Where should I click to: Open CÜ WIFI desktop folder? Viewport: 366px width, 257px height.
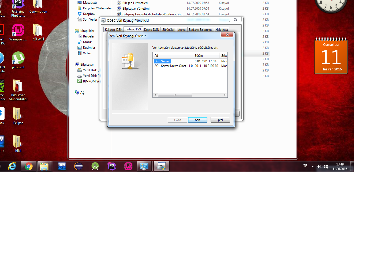click(38, 32)
